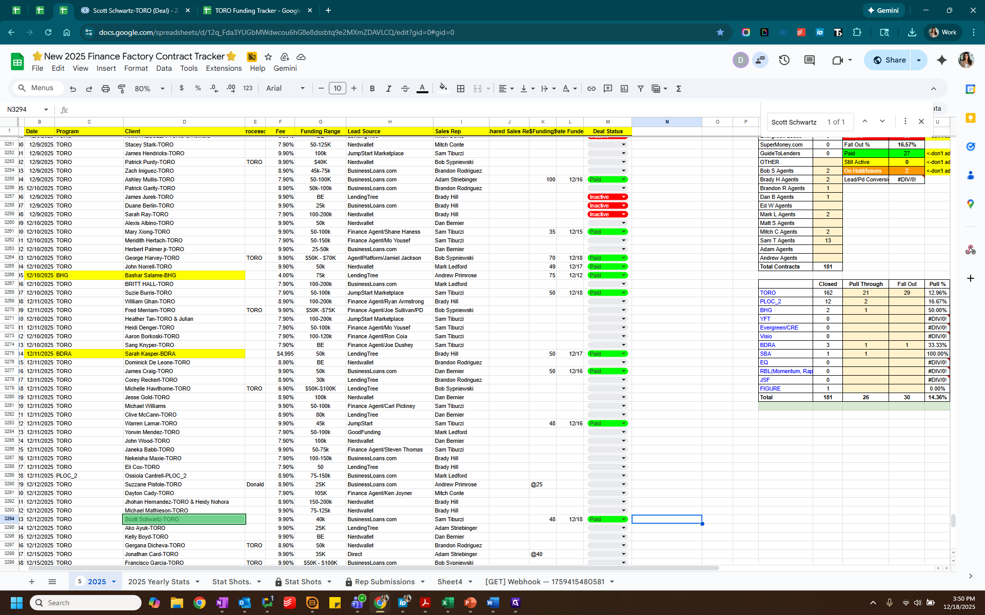Toggle strikethrough formatting
This screenshot has width=985, height=615.
(x=405, y=89)
